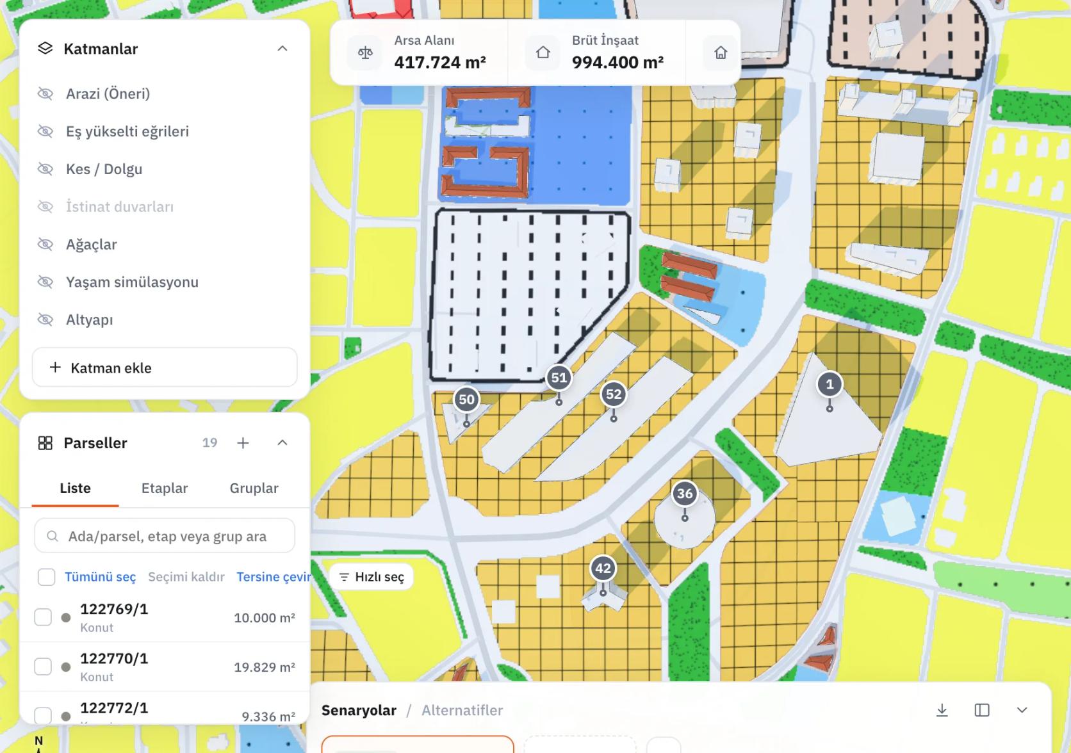Toggle the side panel layout icon
Image resolution: width=1071 pixels, height=753 pixels.
982,710
